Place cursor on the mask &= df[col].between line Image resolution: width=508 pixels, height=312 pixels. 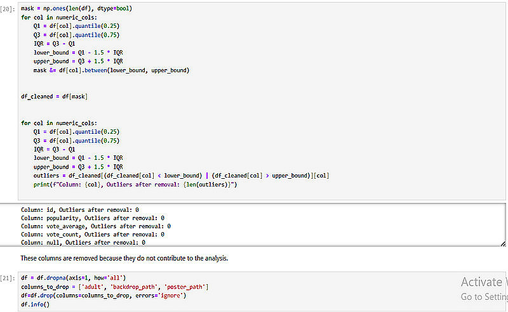(111, 70)
